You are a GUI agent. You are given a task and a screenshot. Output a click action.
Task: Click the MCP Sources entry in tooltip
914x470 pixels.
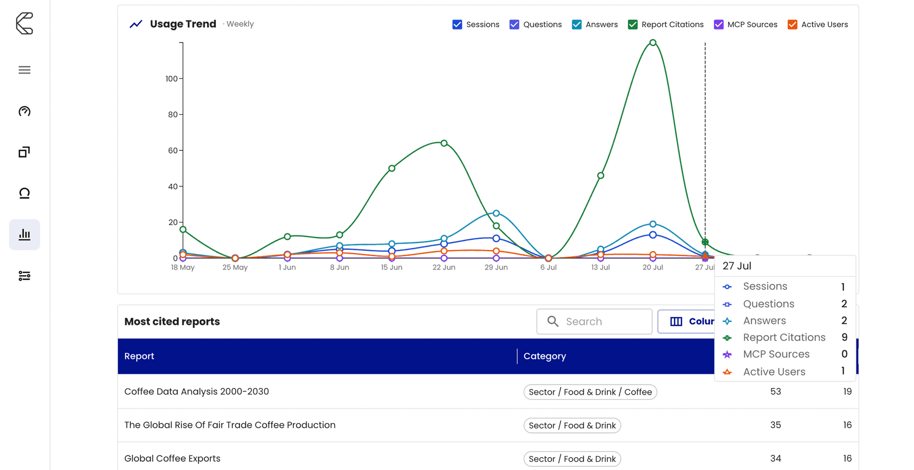point(785,354)
